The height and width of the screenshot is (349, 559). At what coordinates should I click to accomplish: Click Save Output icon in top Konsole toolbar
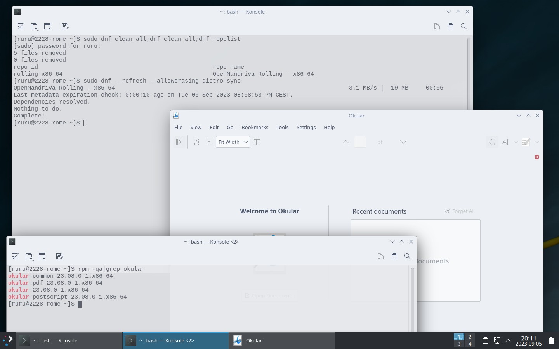pos(65,26)
